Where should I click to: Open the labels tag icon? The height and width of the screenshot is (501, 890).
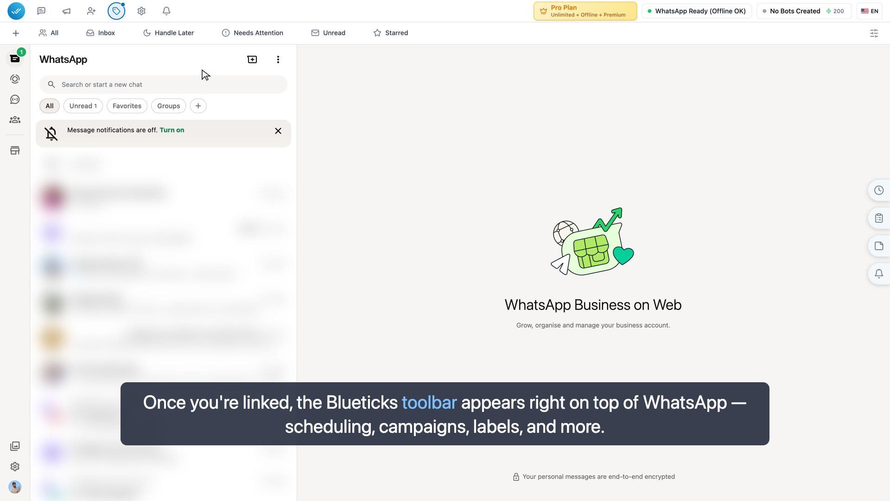click(116, 11)
